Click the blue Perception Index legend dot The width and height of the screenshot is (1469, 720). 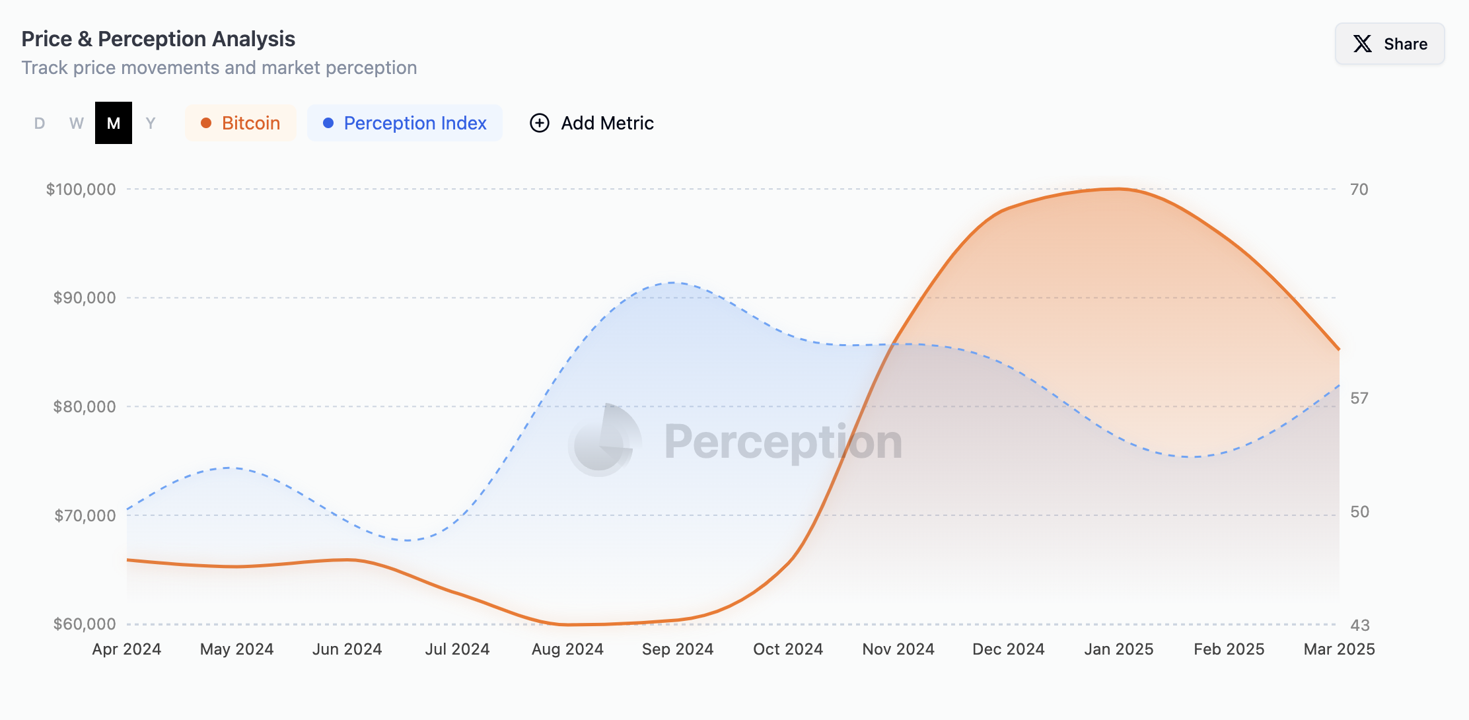tap(328, 124)
